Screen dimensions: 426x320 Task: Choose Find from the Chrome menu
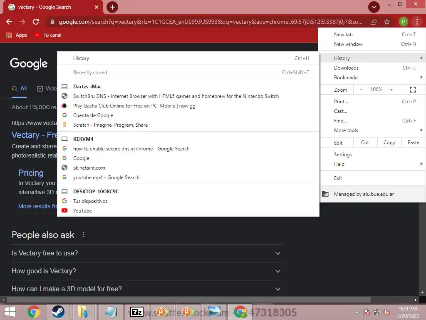click(373, 121)
